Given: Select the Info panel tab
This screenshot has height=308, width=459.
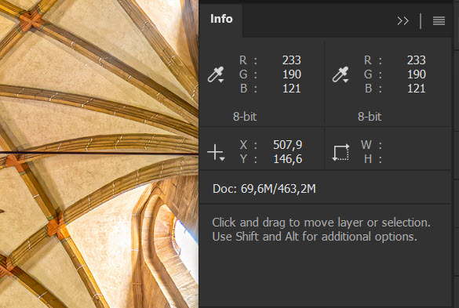Looking at the screenshot, I should (x=221, y=19).
